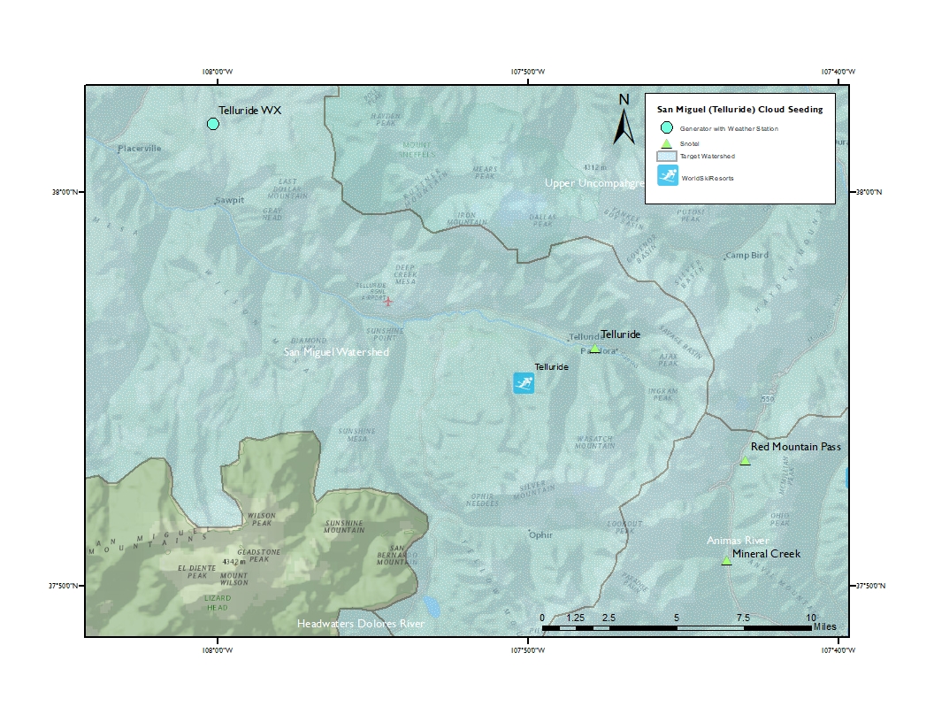Click the Telluride WX generator circle marker
The image size is (934, 722).
pyautogui.click(x=213, y=123)
